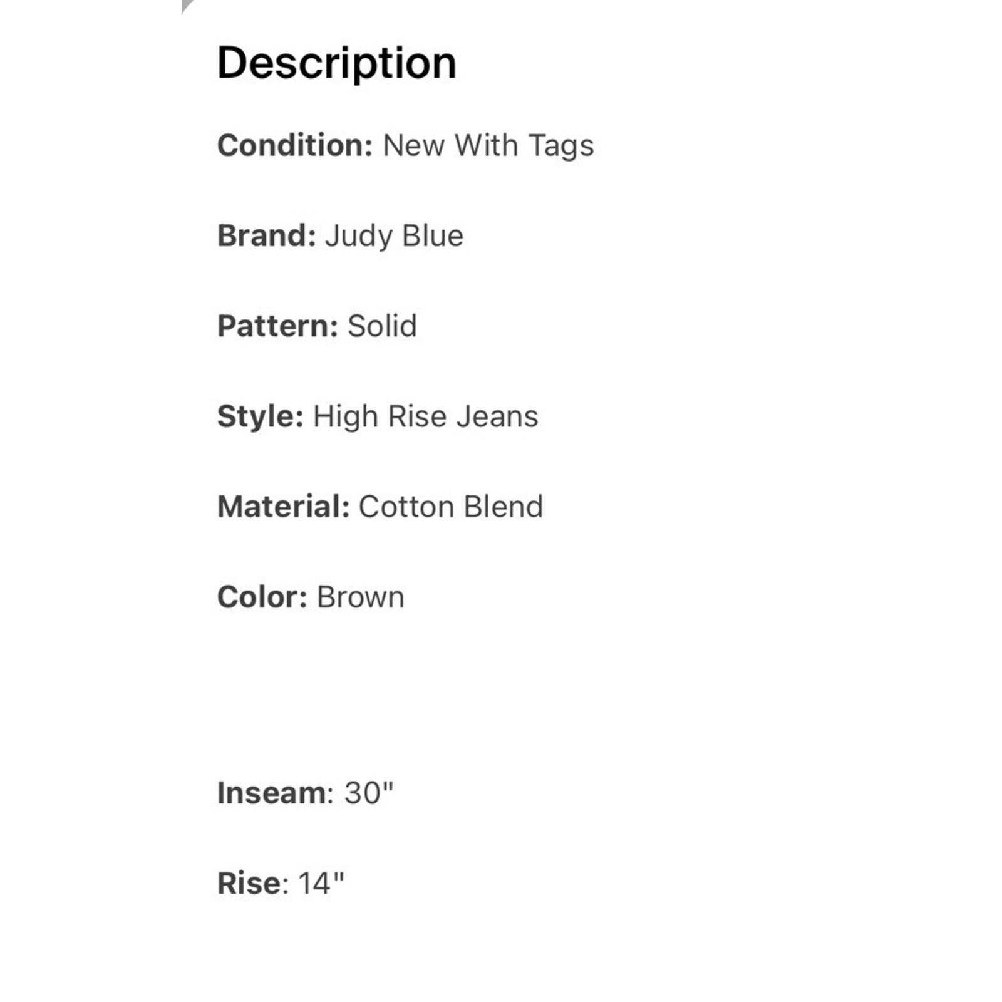Click the 30" inseam measurement
Screen dimensions: 1002x1002
click(369, 793)
